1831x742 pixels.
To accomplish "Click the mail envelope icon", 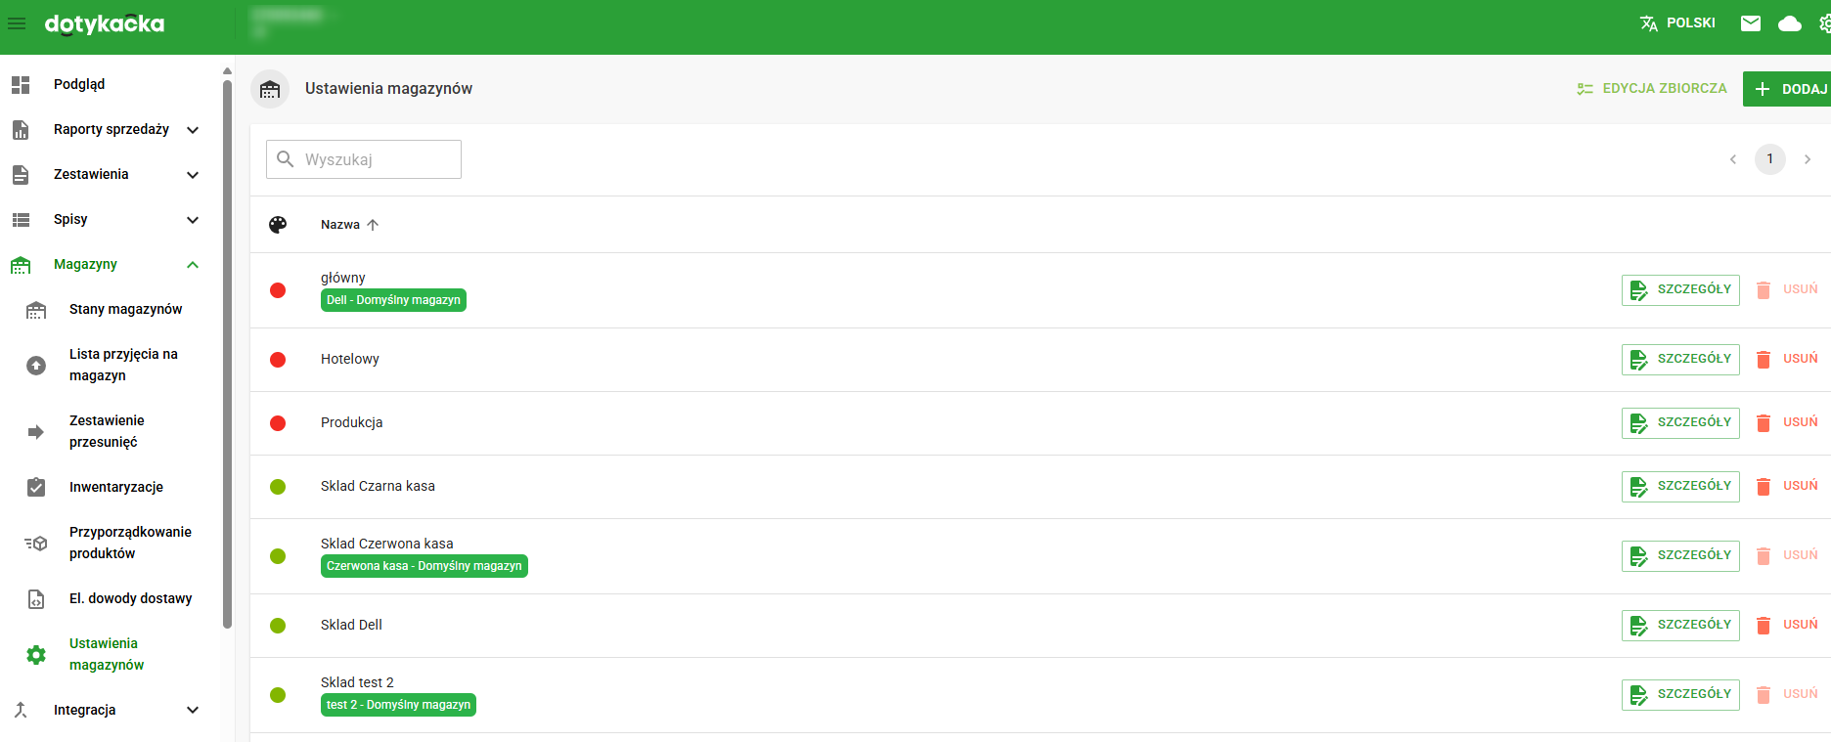I will [x=1751, y=23].
